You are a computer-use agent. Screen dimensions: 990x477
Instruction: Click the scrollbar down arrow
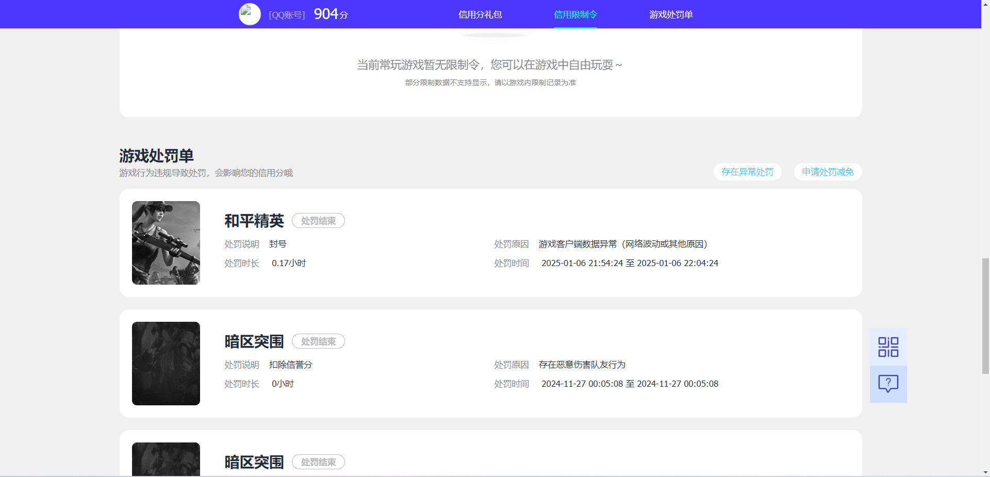pos(985,472)
